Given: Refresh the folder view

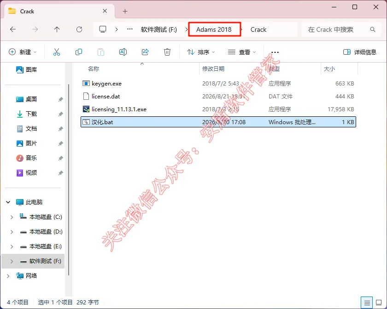Looking at the screenshot, I should point(79,29).
